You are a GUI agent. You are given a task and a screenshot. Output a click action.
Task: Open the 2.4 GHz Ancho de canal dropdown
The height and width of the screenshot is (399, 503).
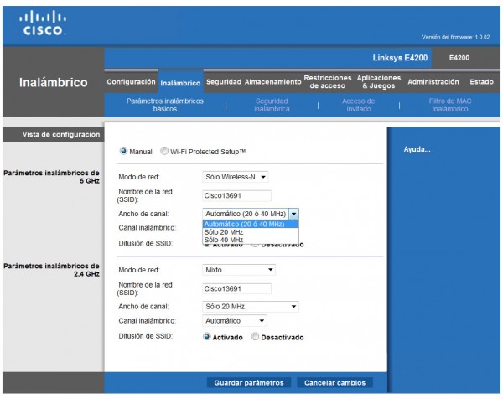(251, 306)
